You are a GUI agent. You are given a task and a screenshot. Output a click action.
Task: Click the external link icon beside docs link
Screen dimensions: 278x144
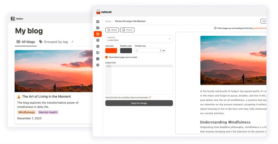coord(150,97)
